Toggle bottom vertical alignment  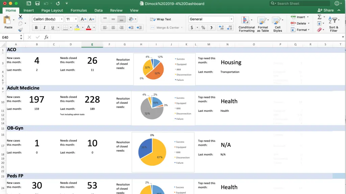(x=121, y=19)
